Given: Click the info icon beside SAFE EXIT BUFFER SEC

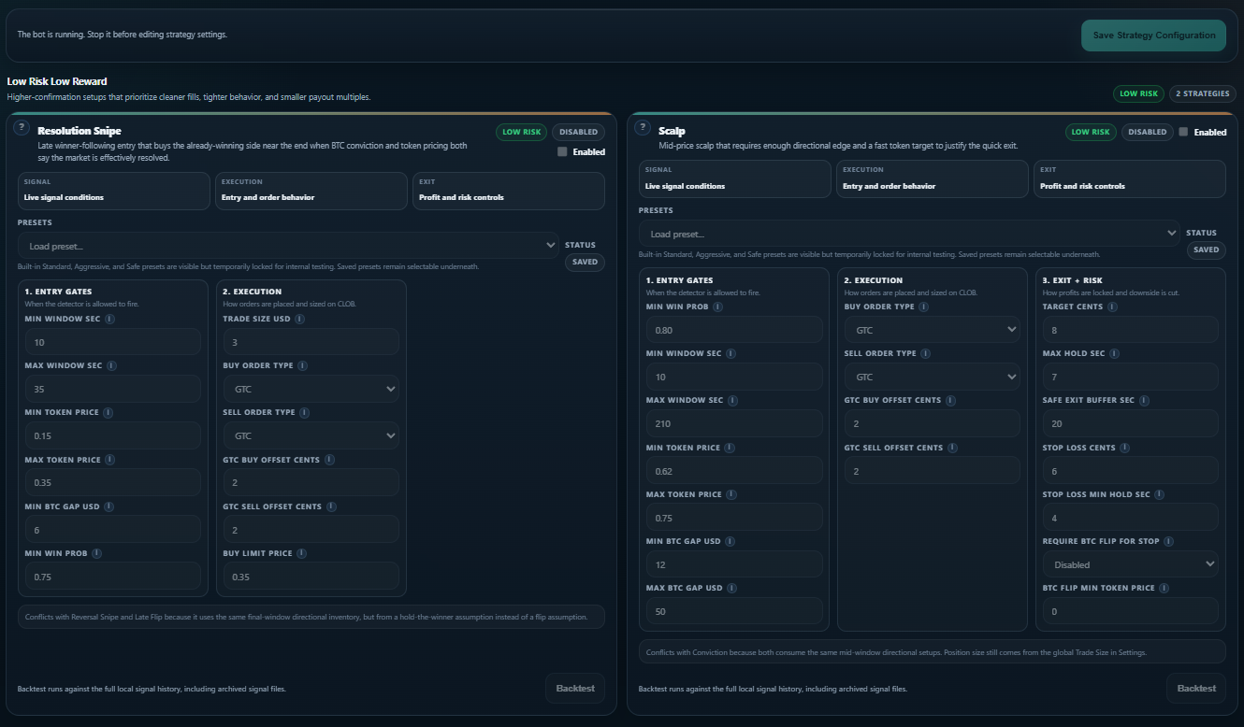Looking at the screenshot, I should [x=1144, y=400].
